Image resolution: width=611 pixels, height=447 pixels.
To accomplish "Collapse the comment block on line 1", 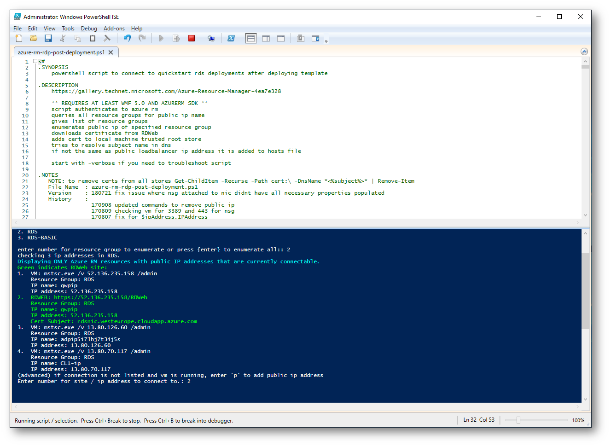I will point(35,61).
